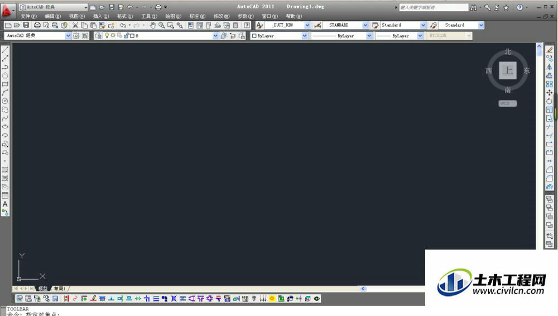The width and height of the screenshot is (558, 316).
Task: Switch to the 模型 model tab
Action: (x=43, y=289)
